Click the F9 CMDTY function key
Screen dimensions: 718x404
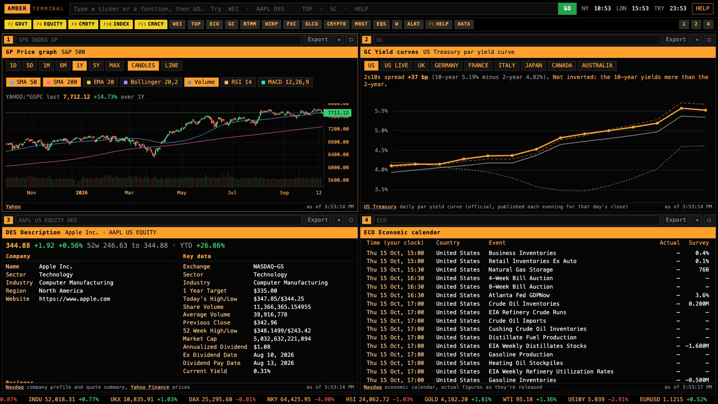(83, 24)
